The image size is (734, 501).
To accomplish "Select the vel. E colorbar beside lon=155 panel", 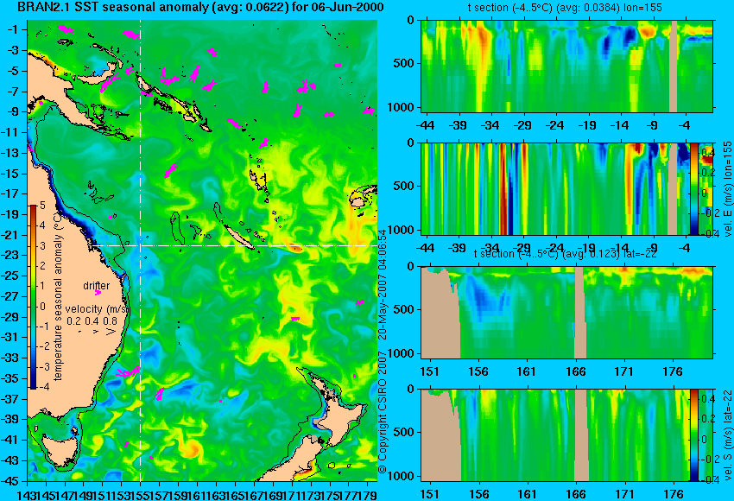I will (x=694, y=188).
